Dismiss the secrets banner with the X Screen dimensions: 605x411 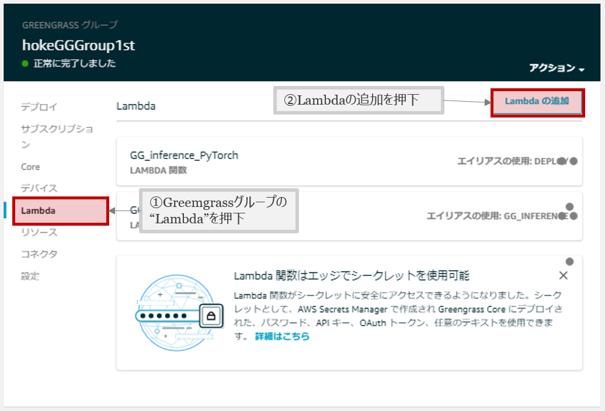click(x=563, y=276)
